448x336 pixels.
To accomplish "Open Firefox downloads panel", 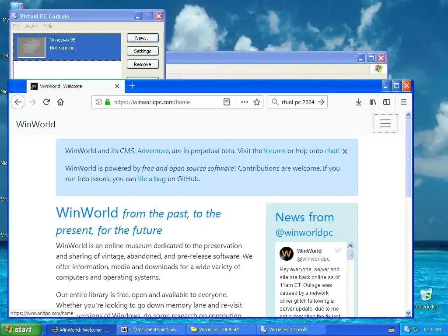I will pyautogui.click(x=359, y=102).
